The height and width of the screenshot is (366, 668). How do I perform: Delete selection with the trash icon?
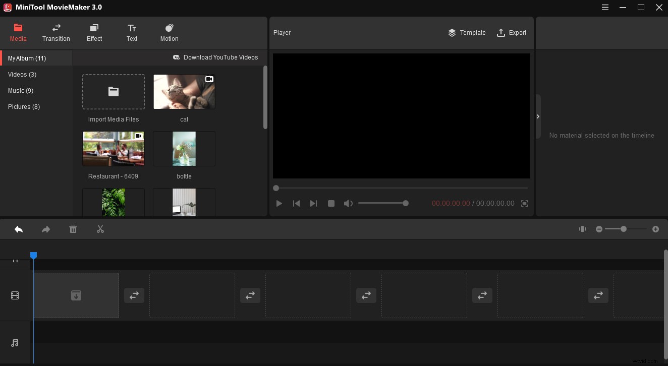(x=73, y=229)
